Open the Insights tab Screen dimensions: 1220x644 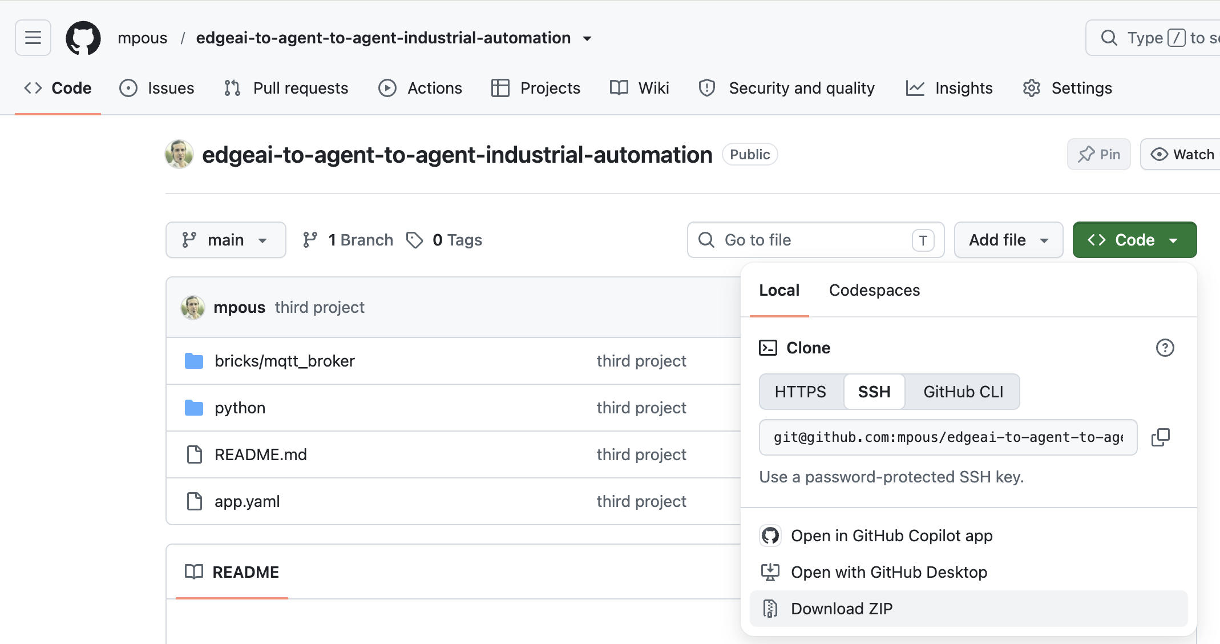[950, 88]
